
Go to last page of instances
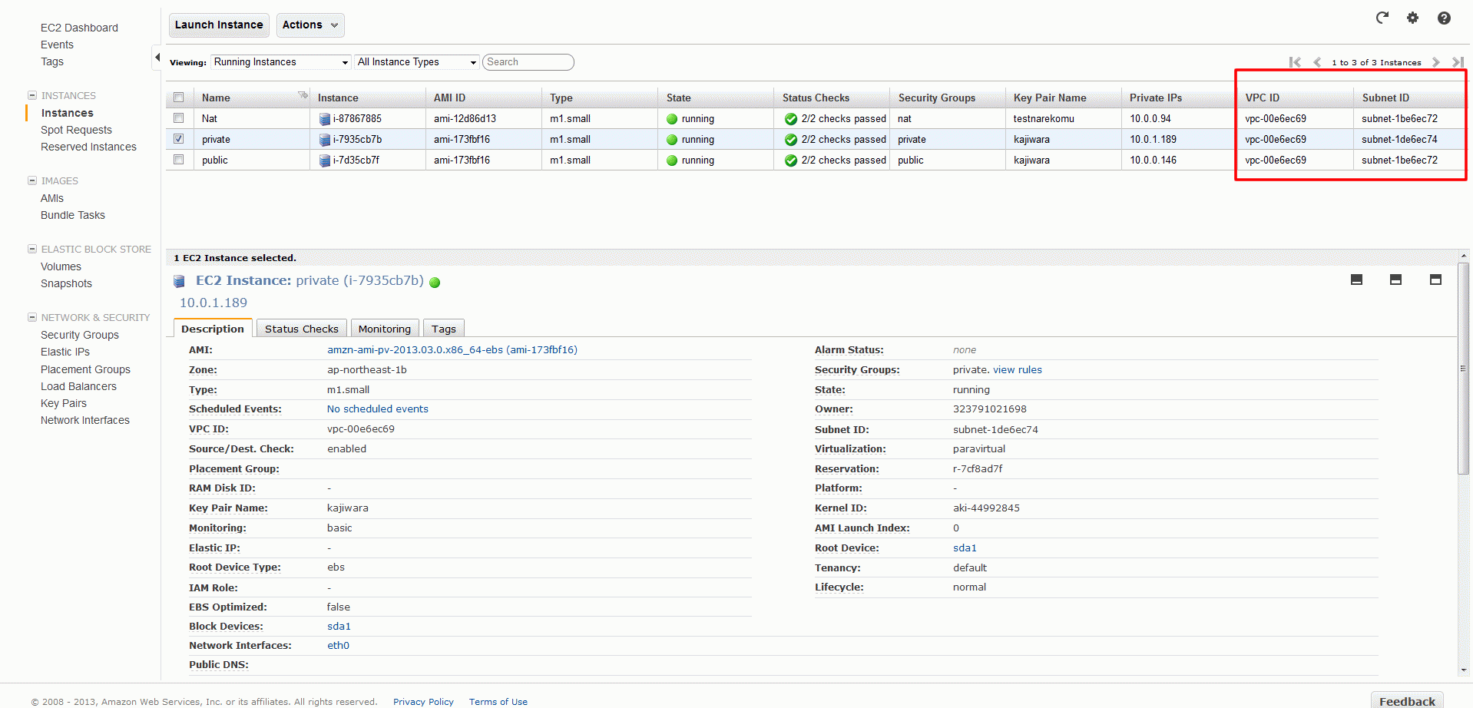click(1458, 62)
